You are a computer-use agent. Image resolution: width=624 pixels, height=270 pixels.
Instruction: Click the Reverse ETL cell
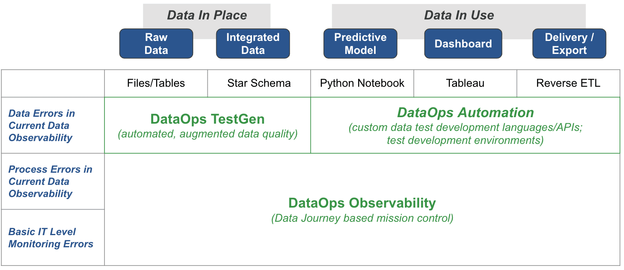click(568, 84)
